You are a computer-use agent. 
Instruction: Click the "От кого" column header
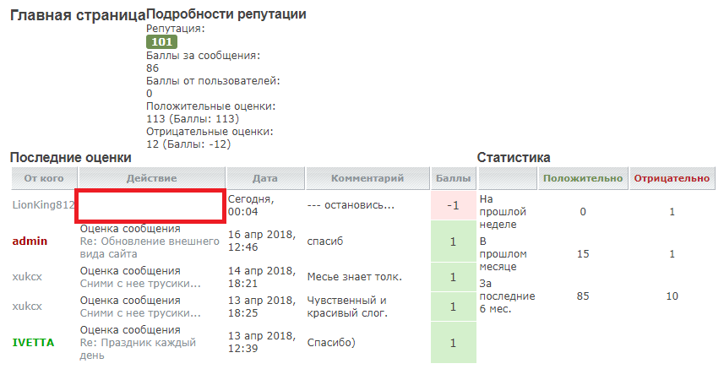pyautogui.click(x=44, y=178)
